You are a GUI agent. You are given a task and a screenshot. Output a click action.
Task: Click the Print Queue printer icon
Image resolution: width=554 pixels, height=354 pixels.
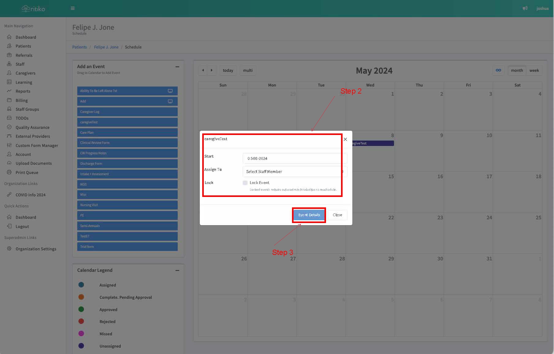9,172
